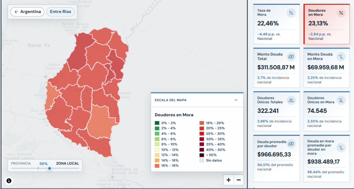This screenshot has height=189, width=354.
Task: Click the percent icon on Deudores en Mora card
Action: click(341, 13)
